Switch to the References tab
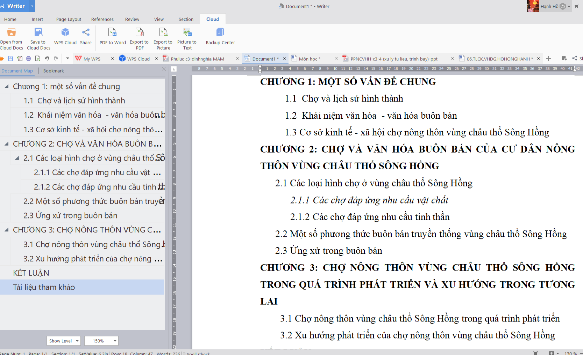Screen dimensions: 583x355 click(x=102, y=19)
